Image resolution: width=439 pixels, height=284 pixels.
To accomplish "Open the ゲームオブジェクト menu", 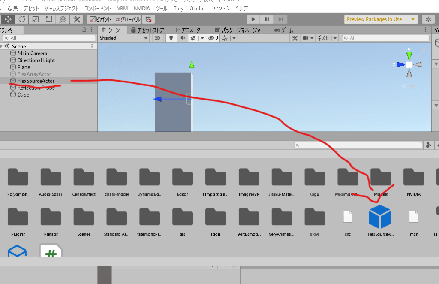I will (x=62, y=8).
